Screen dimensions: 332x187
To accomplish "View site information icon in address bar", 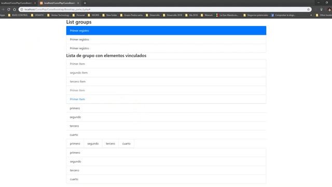I will pyautogui.click(x=22, y=9).
